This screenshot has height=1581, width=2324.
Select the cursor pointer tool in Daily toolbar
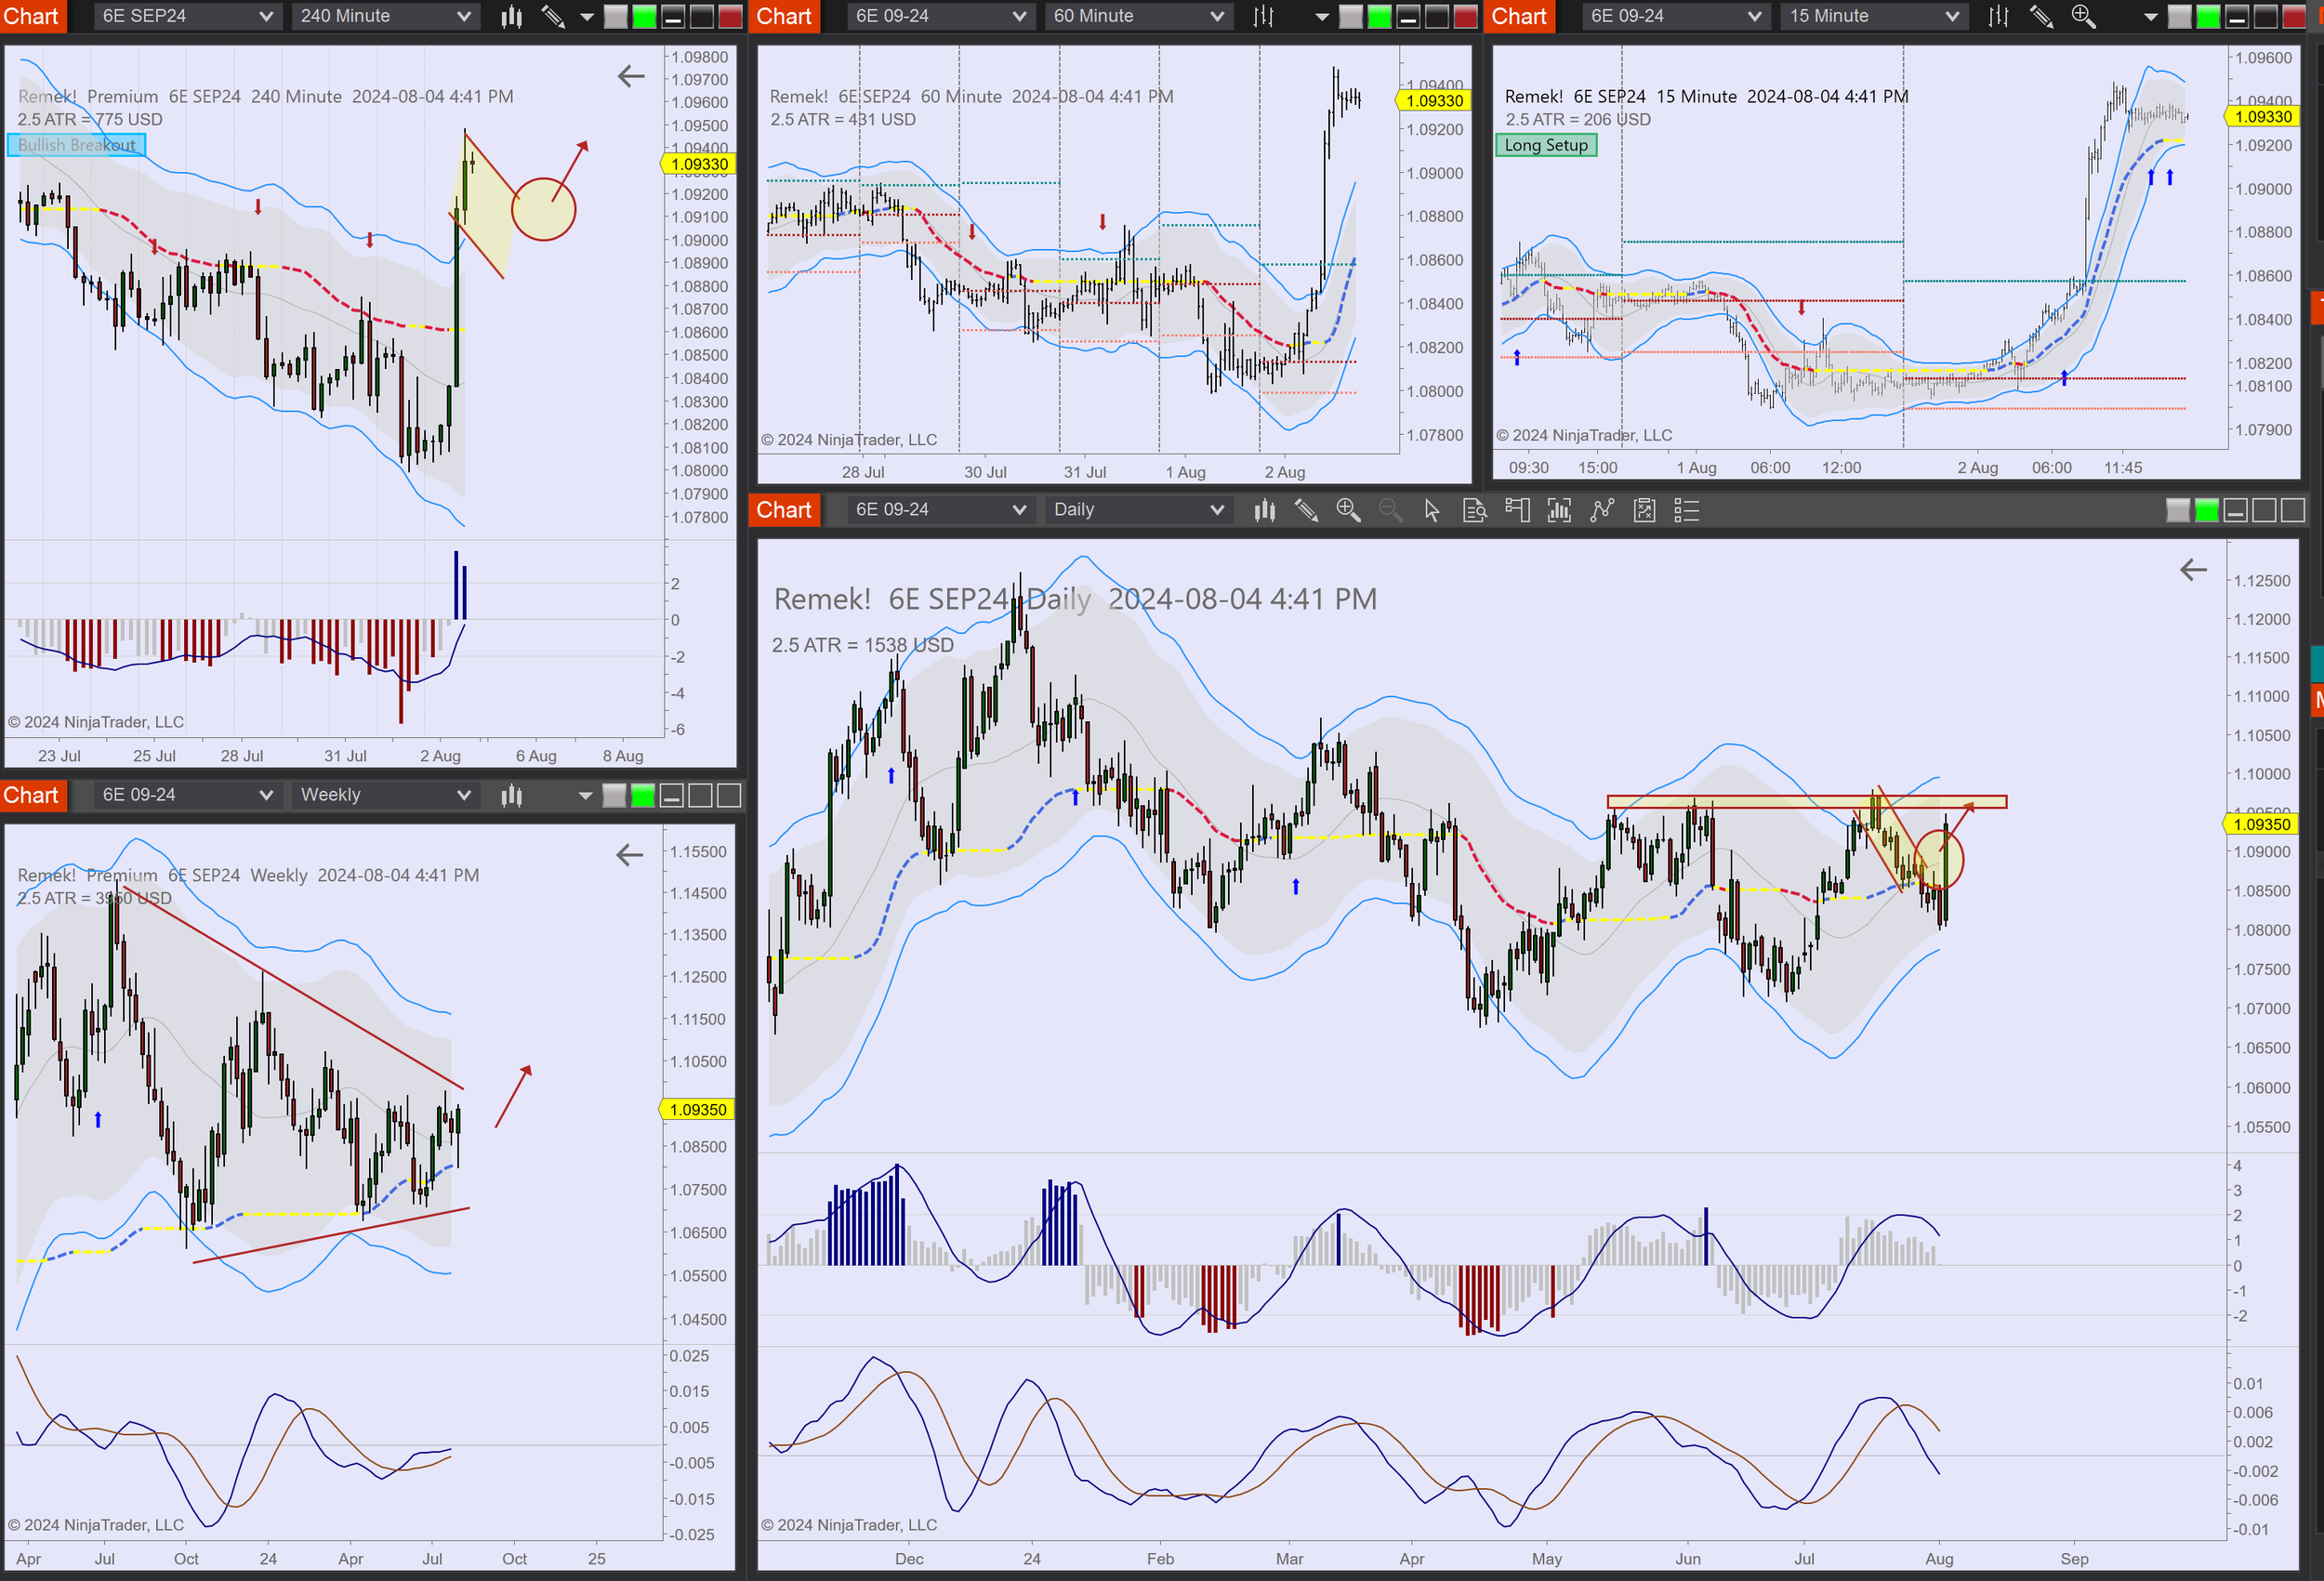point(1432,510)
